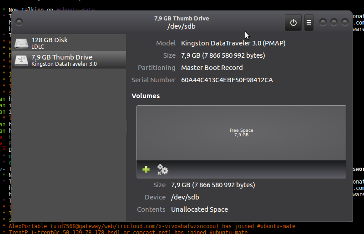Click the Unallocated Space contents value
The width and height of the screenshot is (364, 234).
pos(199,209)
